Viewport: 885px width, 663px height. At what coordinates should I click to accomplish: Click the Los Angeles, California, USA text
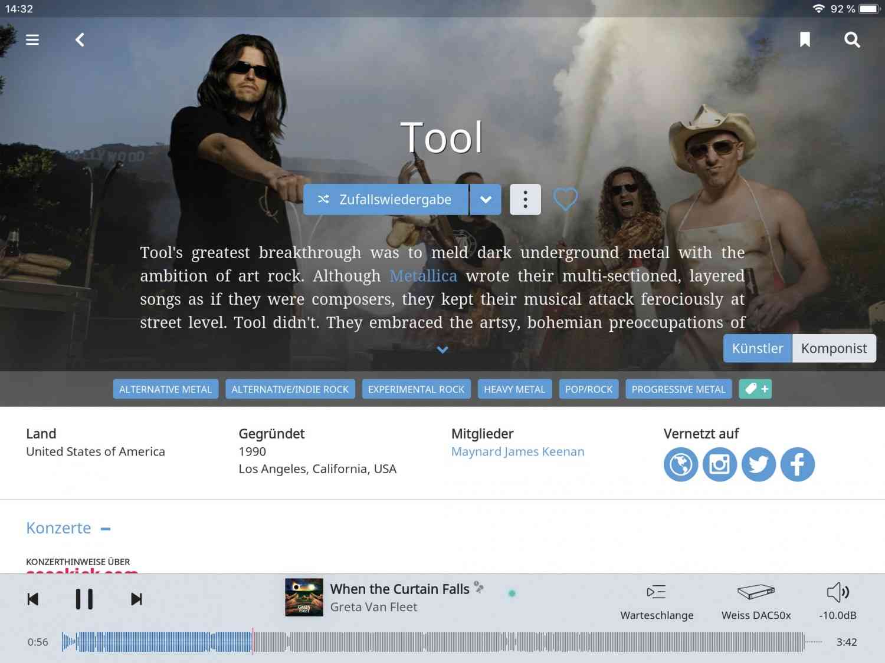pyautogui.click(x=317, y=469)
